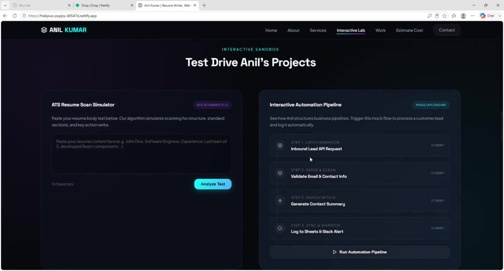Open the favorites list icon
Screen dimensions: 504x271
pos(454,16)
